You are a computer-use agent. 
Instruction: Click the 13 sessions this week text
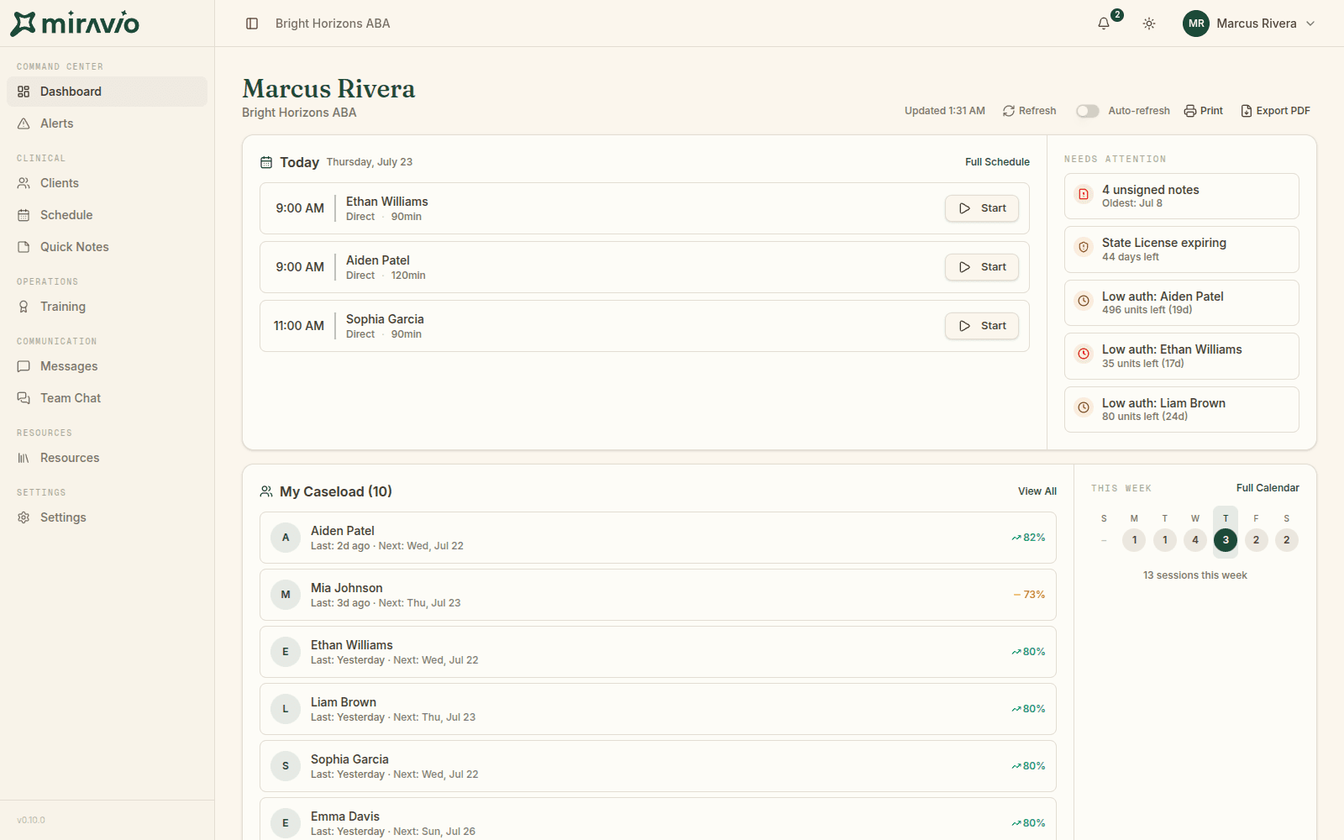pyautogui.click(x=1194, y=575)
